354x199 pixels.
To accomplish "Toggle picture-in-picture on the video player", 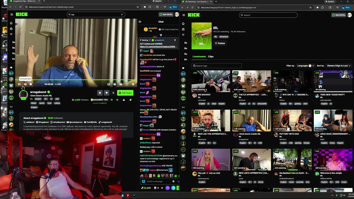I will click(108, 84).
